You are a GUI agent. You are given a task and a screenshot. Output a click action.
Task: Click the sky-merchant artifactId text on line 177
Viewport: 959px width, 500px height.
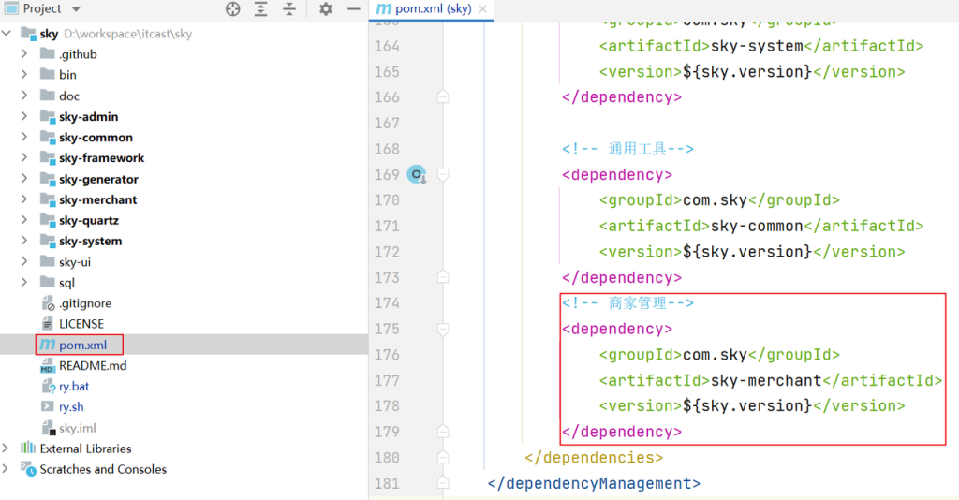pos(765,380)
